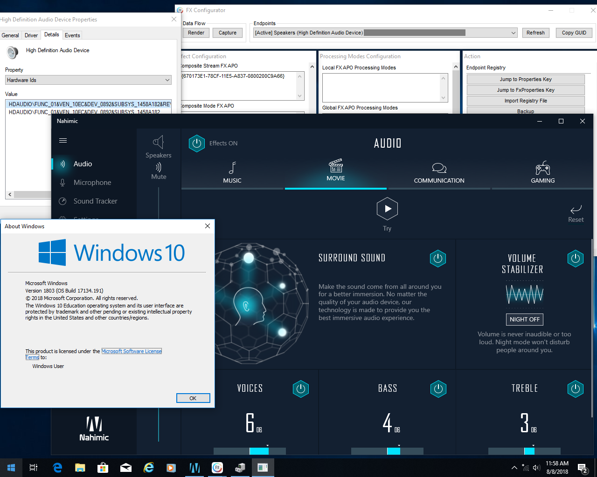Screen dimensions: 597x477
Task: Adjust the Bass level slider
Action: point(387,451)
